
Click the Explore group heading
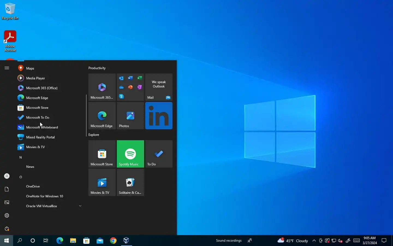94,135
